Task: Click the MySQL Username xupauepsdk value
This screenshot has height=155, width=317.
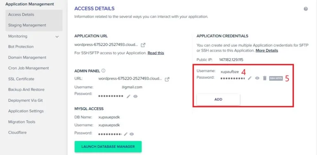Action: pyautogui.click(x=109, y=125)
